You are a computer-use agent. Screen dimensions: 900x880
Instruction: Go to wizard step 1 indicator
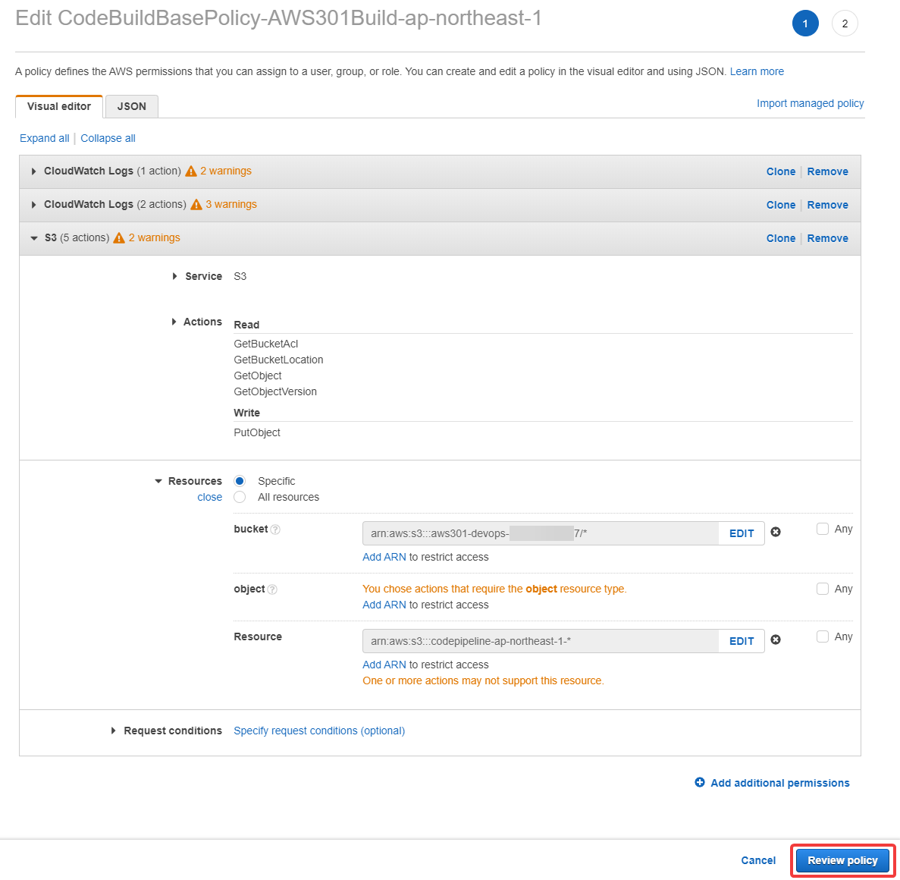[x=805, y=24]
